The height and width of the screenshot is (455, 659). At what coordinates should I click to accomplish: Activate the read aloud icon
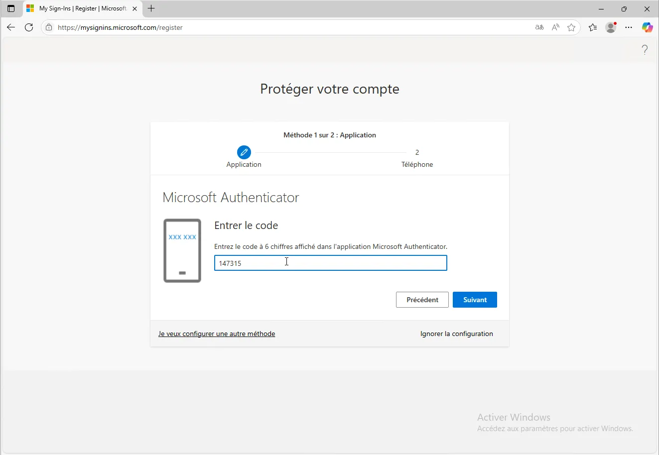(555, 27)
